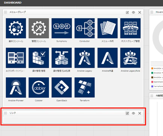Open the Ansible共通 menu group

click(x=108, y=58)
